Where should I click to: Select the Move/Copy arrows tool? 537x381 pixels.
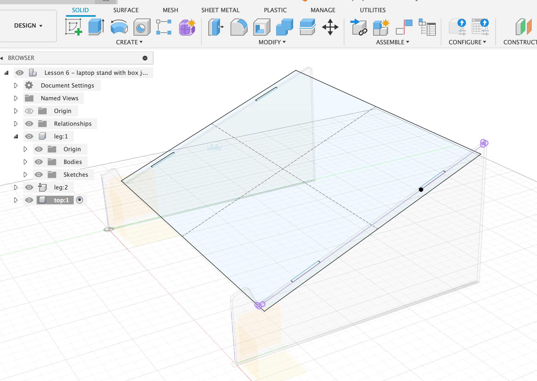click(x=330, y=27)
